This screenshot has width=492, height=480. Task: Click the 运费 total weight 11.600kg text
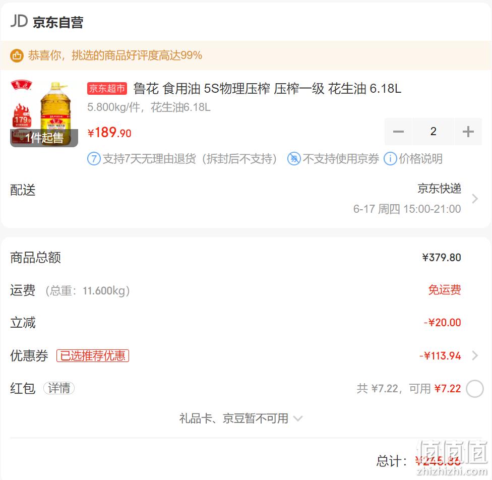coord(88,291)
